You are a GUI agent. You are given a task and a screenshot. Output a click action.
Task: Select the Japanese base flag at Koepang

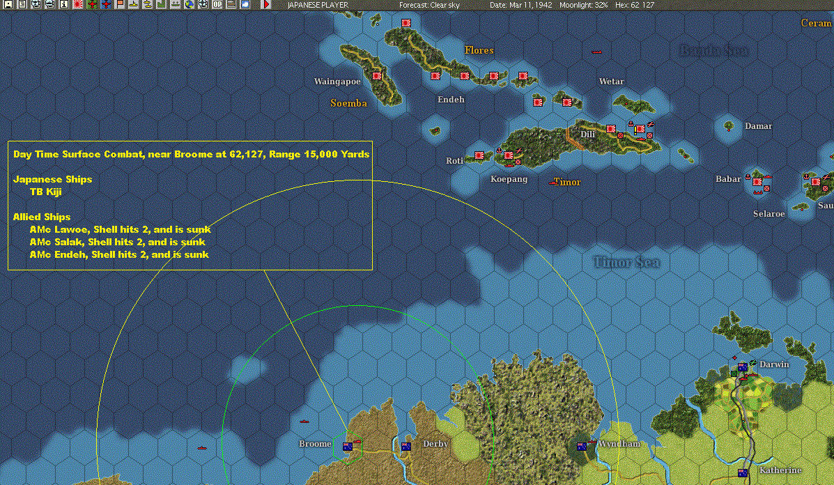[x=509, y=155]
